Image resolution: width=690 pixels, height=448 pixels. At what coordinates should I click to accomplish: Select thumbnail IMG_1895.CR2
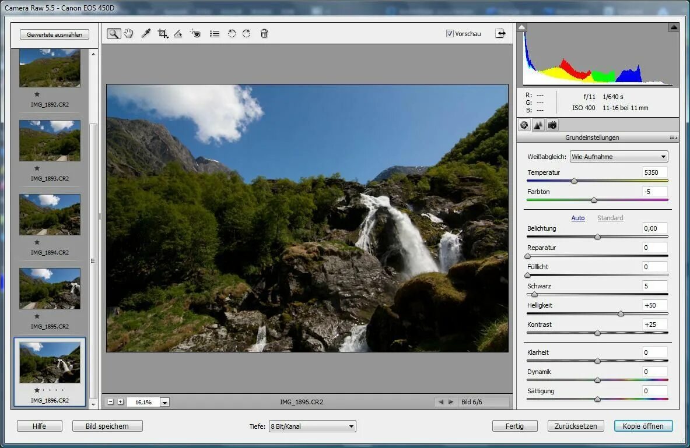tap(50, 288)
